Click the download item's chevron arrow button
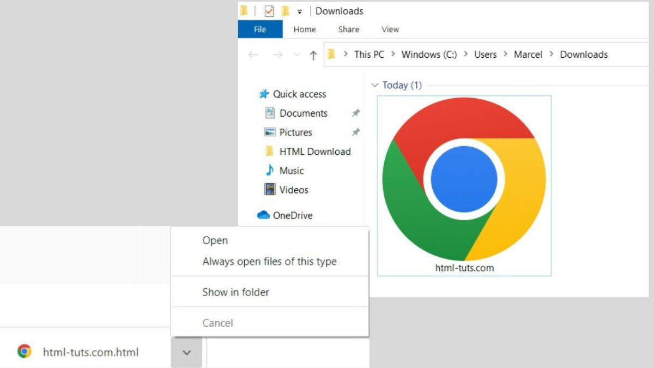This screenshot has width=654, height=368. click(x=186, y=352)
